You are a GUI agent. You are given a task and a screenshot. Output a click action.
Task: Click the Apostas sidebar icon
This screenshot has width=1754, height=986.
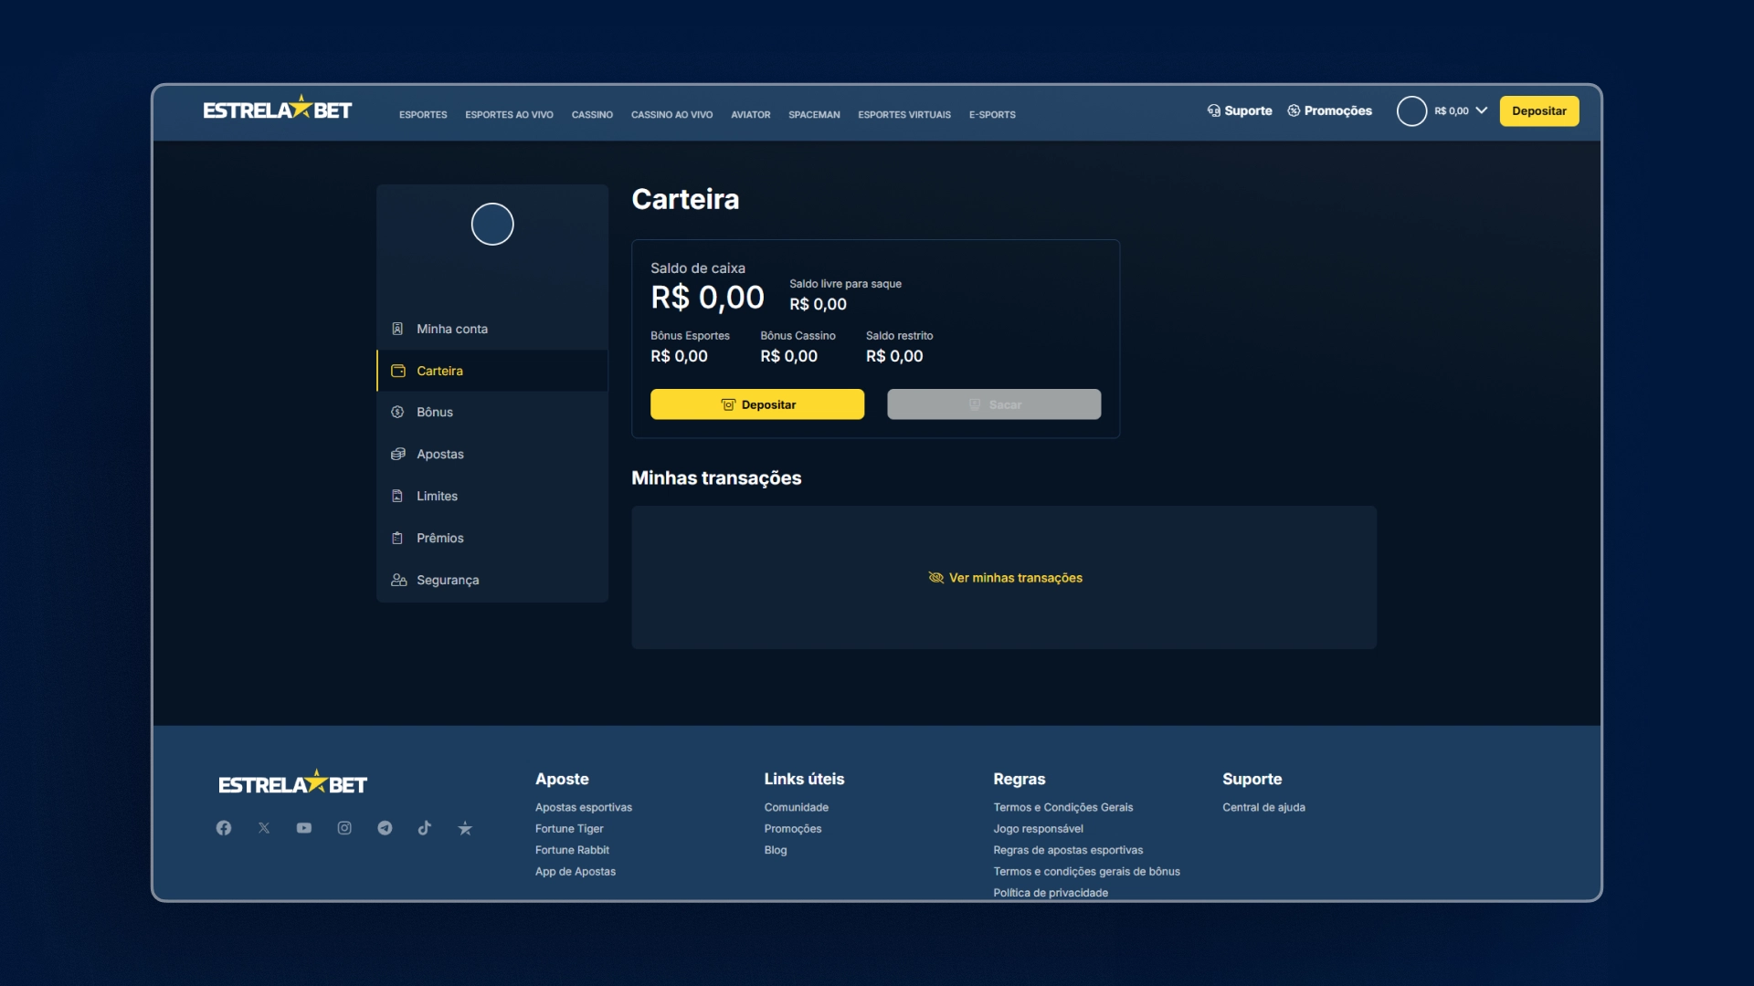pos(398,454)
